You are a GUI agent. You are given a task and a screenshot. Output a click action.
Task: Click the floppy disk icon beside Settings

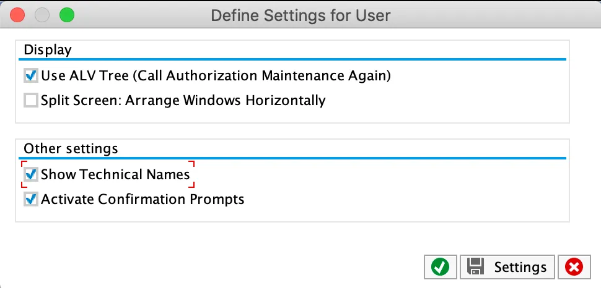pyautogui.click(x=476, y=266)
